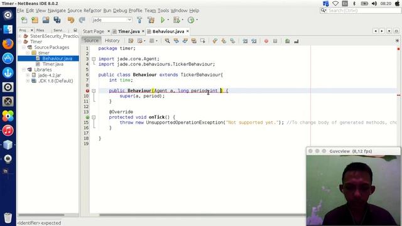
Task: Collapse the Timer project node
Action: 19,41
